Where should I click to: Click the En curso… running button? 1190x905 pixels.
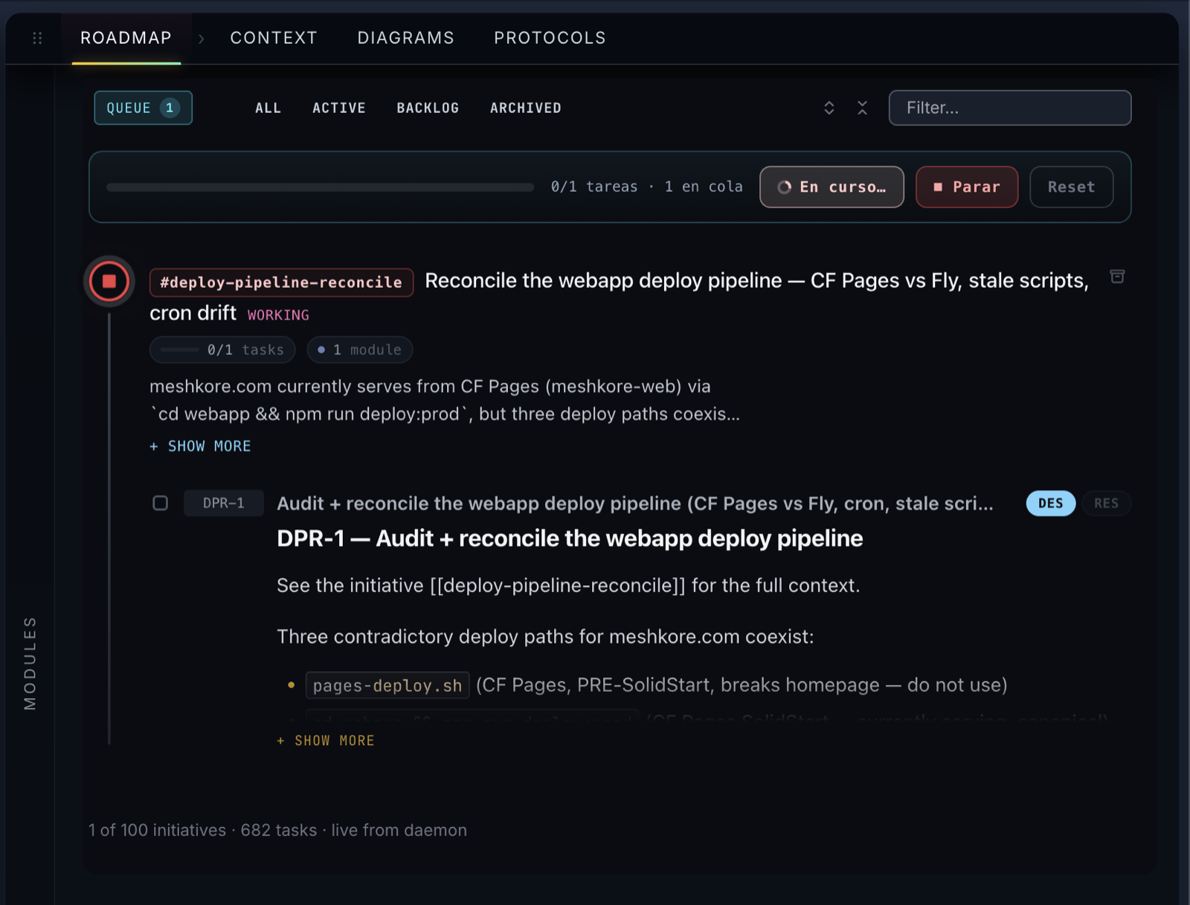tap(832, 187)
